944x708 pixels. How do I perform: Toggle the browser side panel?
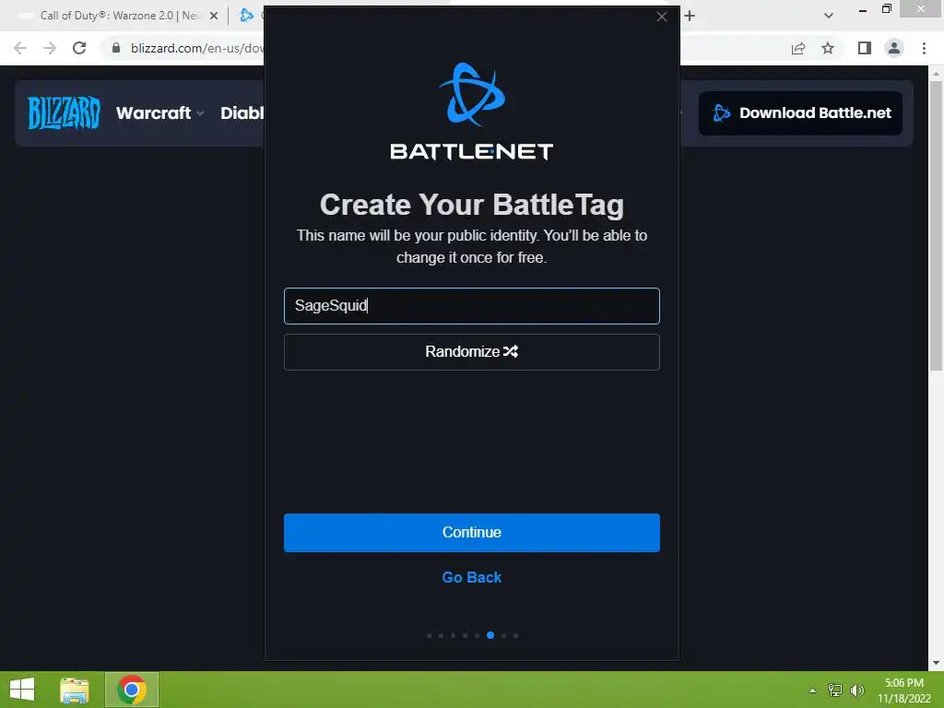click(x=865, y=48)
